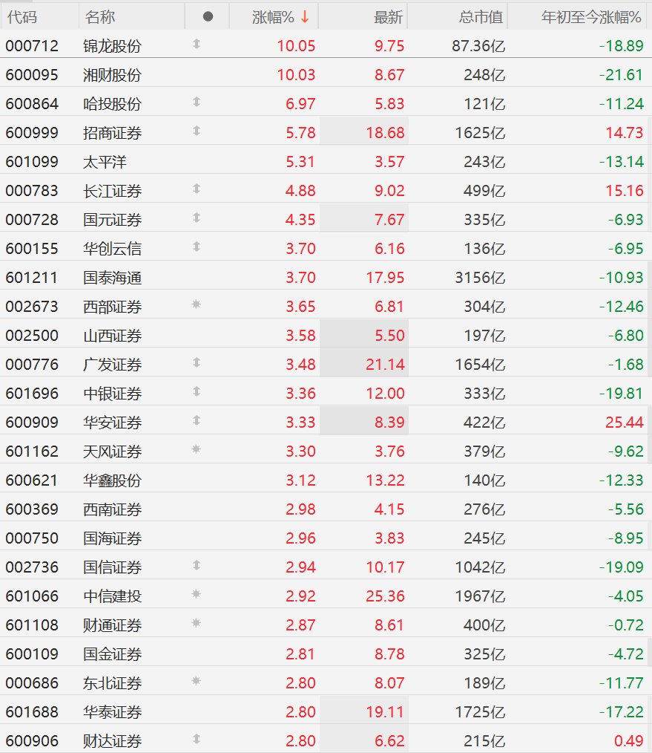Click latest price 25.36
Screen dimensions: 652x753
pyautogui.click(x=385, y=596)
